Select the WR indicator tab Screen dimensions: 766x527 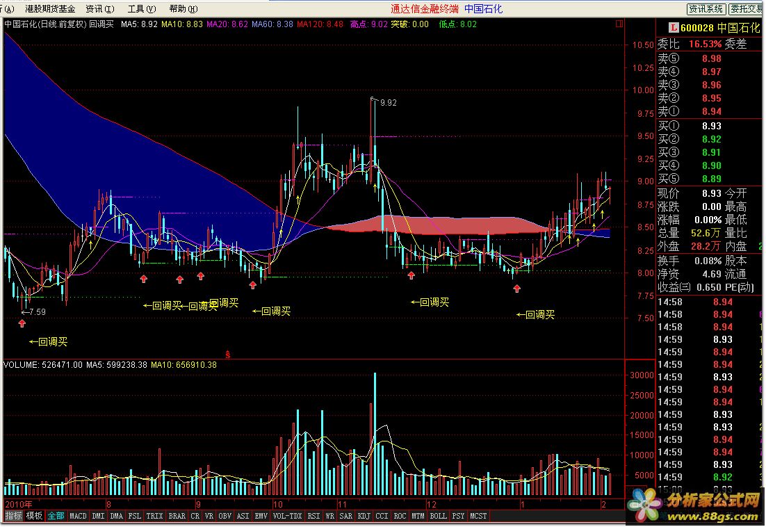pyautogui.click(x=329, y=516)
